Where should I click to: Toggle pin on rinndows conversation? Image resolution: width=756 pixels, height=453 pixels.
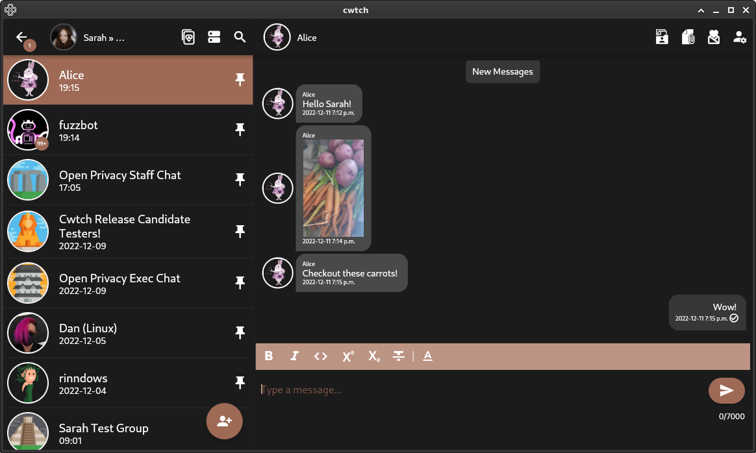(240, 383)
